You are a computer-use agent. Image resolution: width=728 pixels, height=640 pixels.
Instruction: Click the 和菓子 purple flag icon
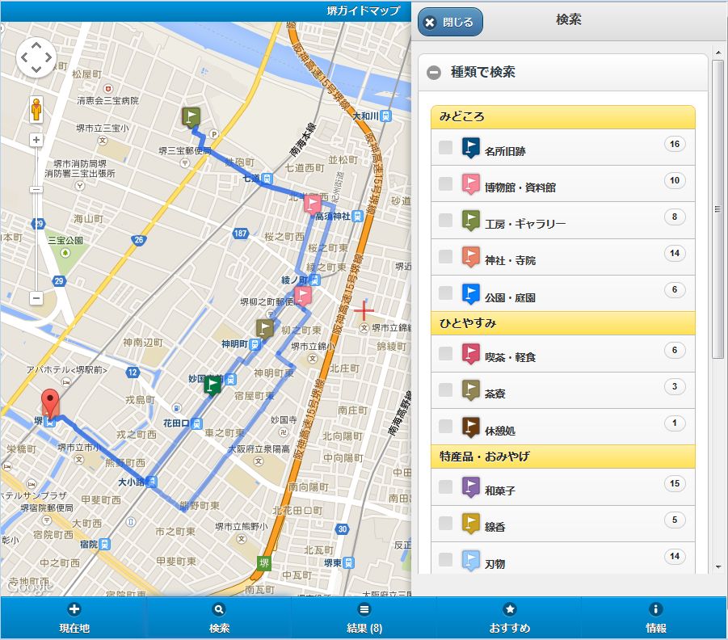470,487
